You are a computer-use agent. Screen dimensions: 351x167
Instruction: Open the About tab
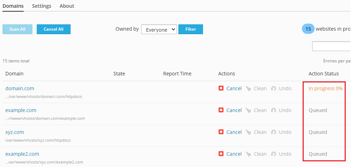(x=67, y=6)
